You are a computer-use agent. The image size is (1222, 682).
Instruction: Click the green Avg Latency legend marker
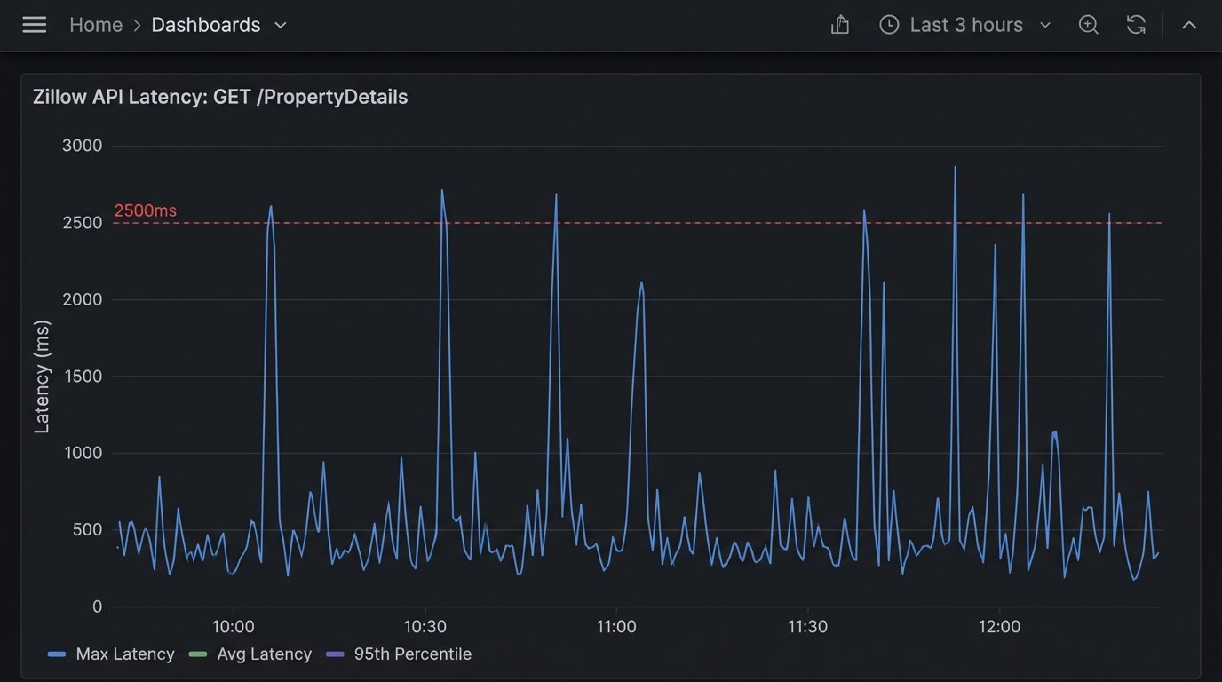[198, 654]
